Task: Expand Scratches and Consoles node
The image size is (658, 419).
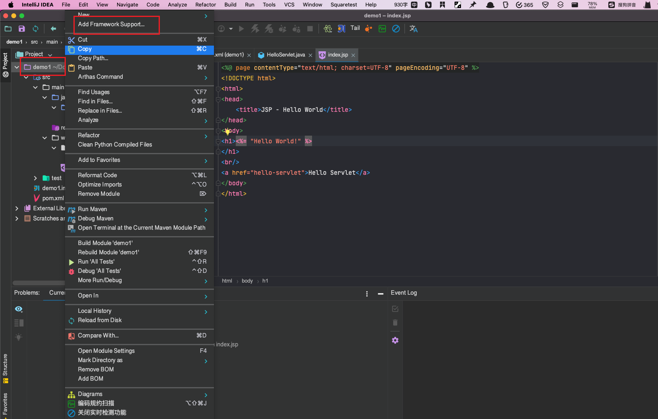Action: point(17,218)
